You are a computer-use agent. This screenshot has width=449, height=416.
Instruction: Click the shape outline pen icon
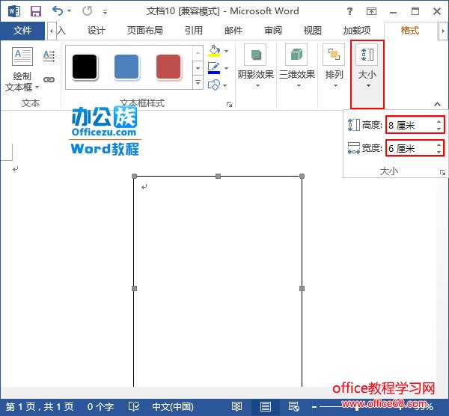pos(214,68)
